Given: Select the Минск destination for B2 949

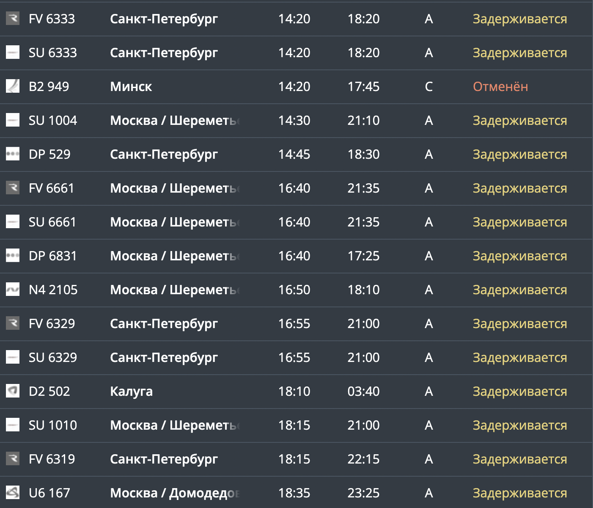Looking at the screenshot, I should coord(131,87).
